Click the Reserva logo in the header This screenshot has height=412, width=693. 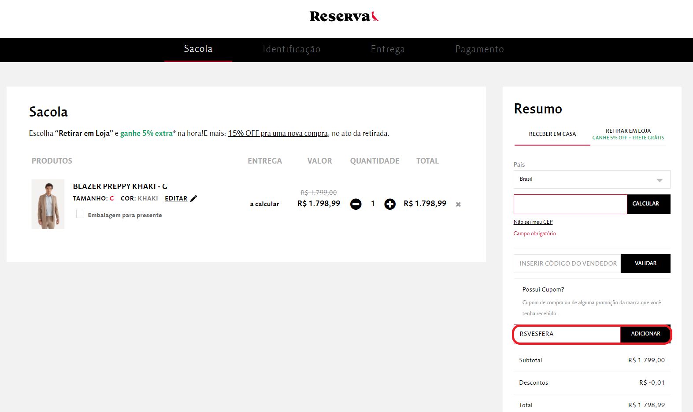click(344, 17)
